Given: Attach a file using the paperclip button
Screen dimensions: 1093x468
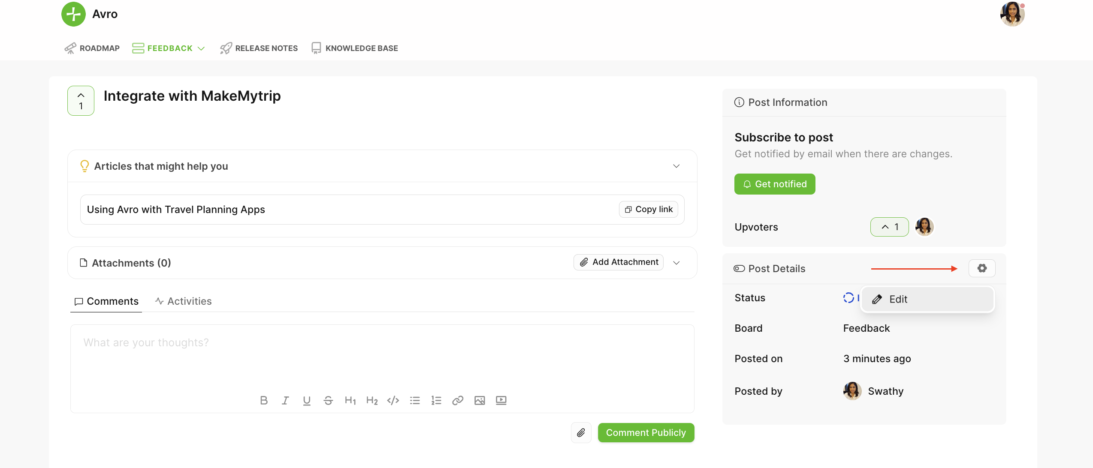Looking at the screenshot, I should point(581,433).
